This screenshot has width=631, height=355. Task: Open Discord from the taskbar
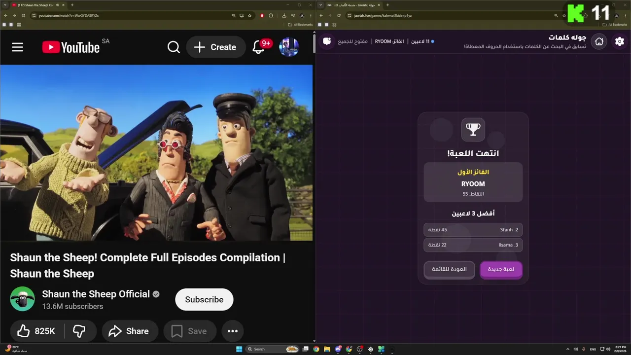click(338, 349)
